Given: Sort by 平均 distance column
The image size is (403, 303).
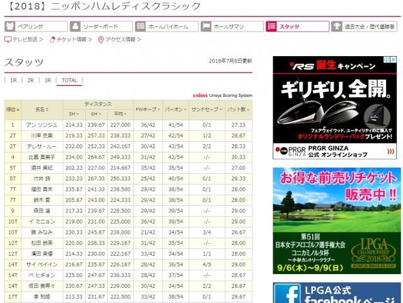Looking at the screenshot, I should 120,114.
